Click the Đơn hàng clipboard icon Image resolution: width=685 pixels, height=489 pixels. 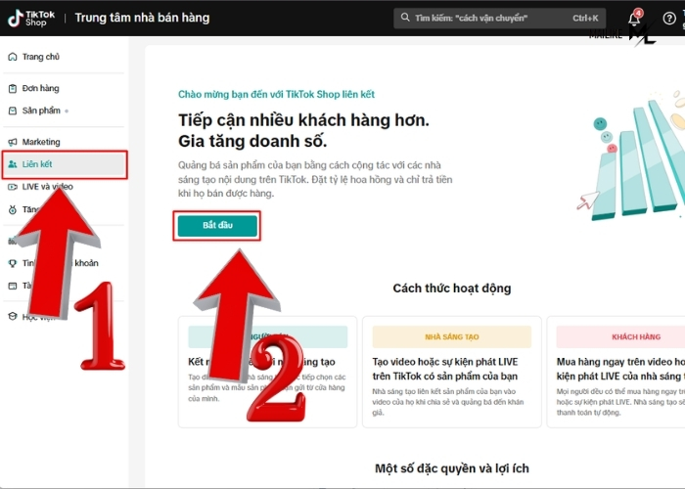(13, 89)
